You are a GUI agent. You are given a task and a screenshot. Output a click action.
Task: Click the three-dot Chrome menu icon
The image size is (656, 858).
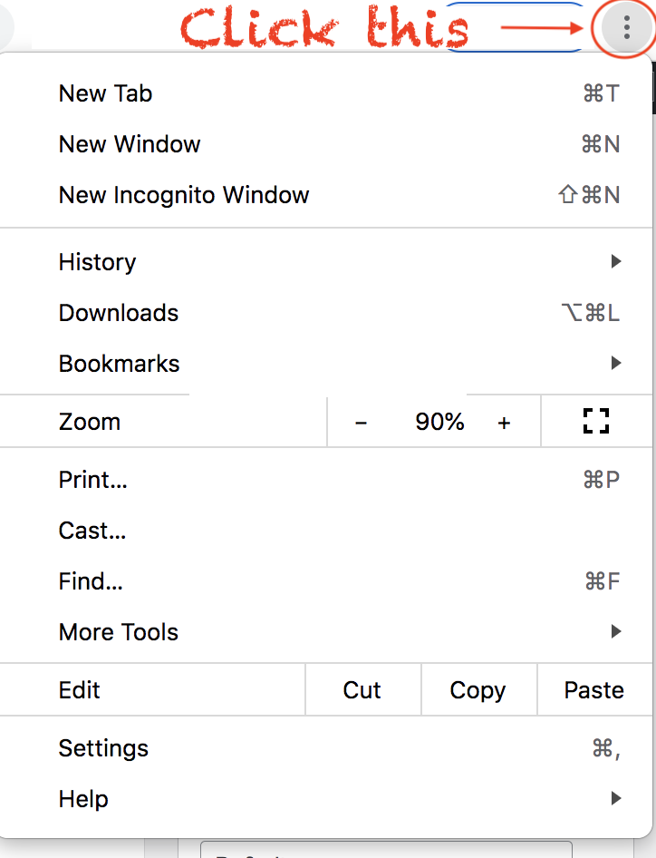[x=626, y=27]
